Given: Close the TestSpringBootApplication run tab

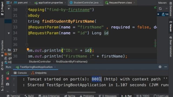Looking at the screenshot, I should click(x=55, y=67).
